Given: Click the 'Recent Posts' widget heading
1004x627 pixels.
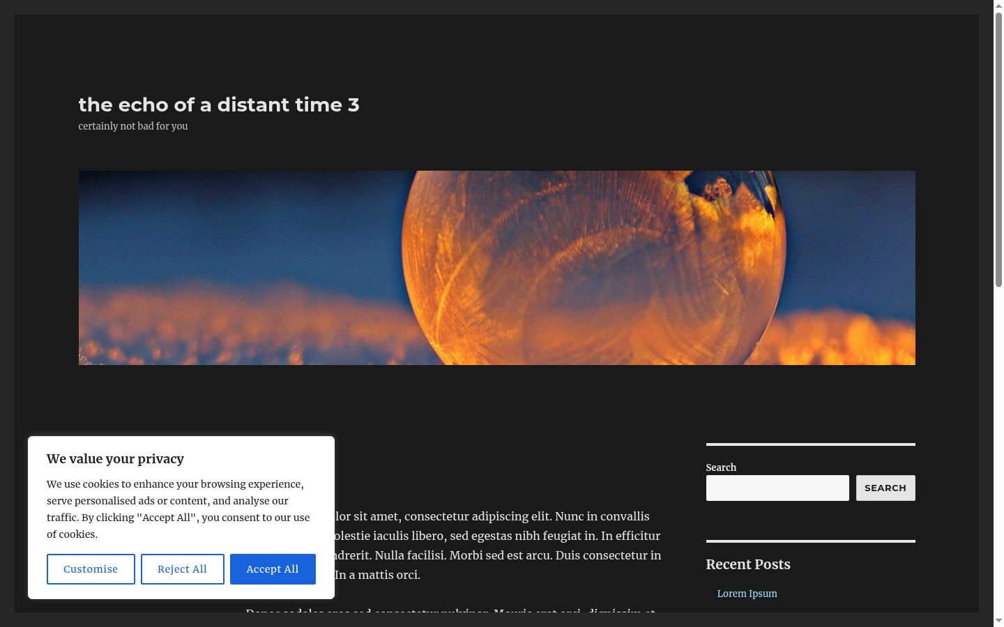Looking at the screenshot, I should tap(748, 564).
